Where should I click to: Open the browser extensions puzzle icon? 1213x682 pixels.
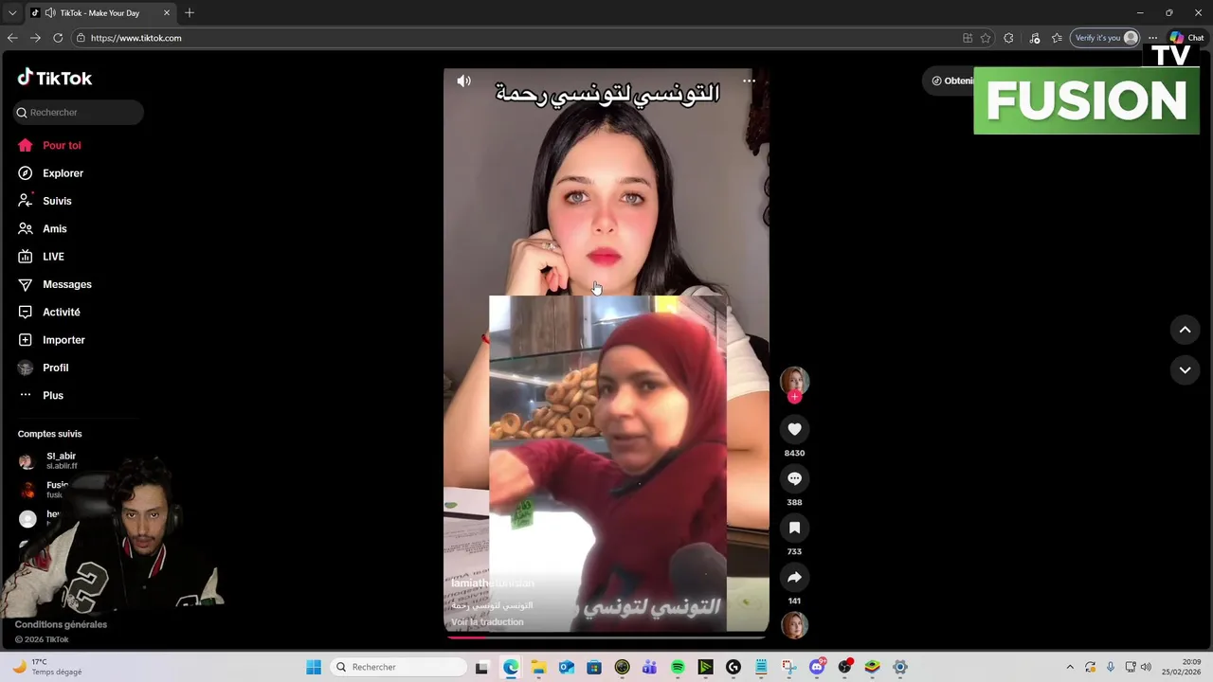click(1008, 38)
